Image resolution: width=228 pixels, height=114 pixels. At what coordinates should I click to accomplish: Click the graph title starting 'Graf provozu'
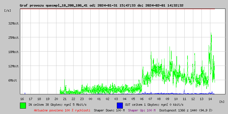coord(101,5)
